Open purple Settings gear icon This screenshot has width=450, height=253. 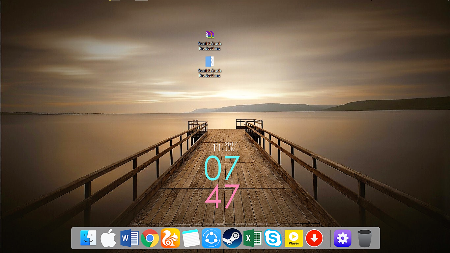343,238
